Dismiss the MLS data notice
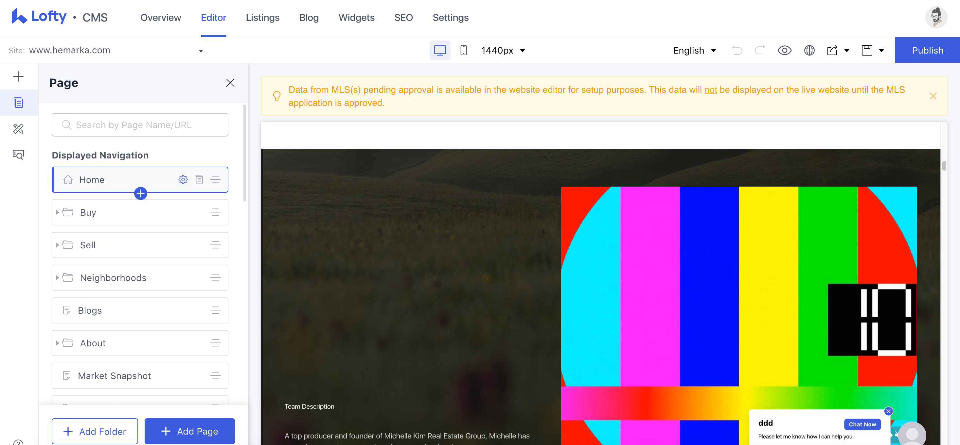 pos(933,96)
